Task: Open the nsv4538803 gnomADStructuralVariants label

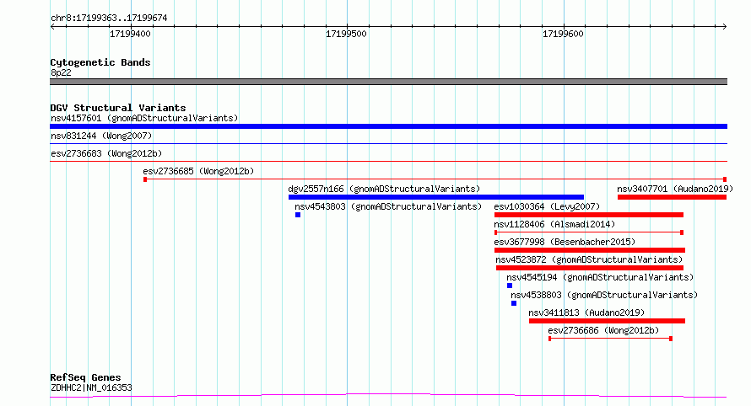Action: click(604, 295)
